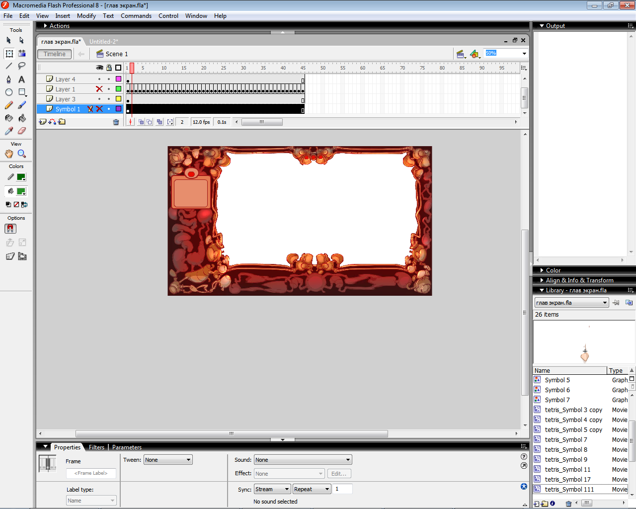The image size is (636, 509).
Task: Select the Text tool
Action: [21, 80]
